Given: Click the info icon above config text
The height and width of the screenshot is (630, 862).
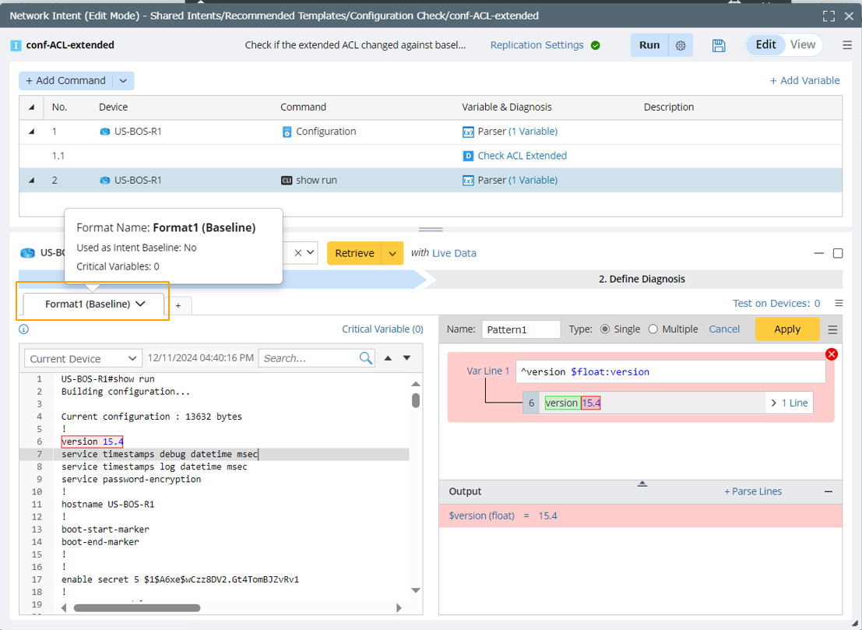Looking at the screenshot, I should (x=24, y=329).
